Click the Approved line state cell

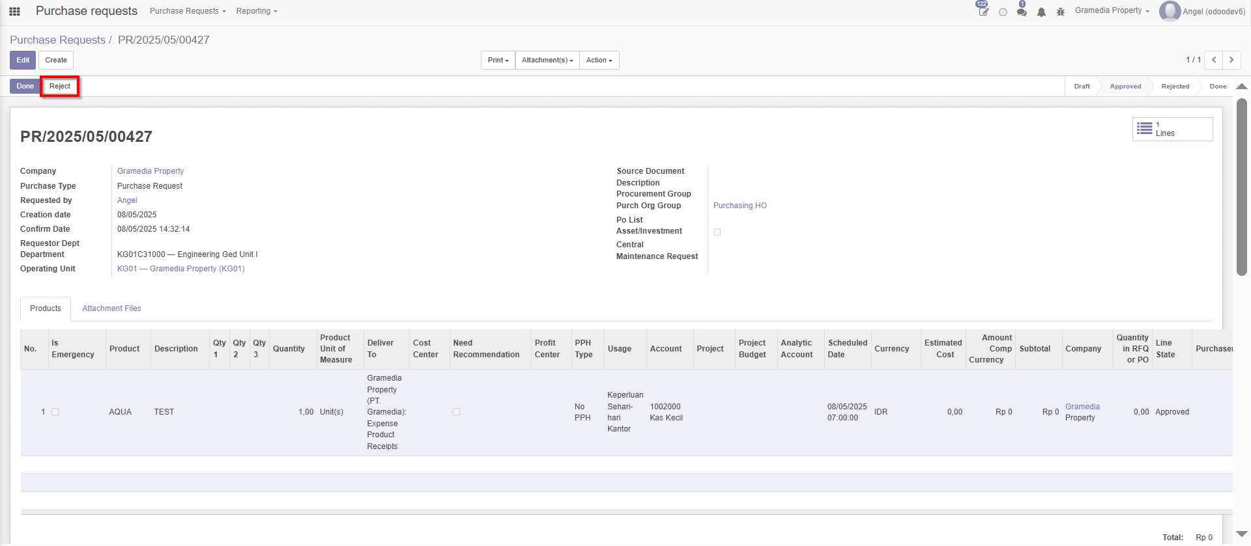tap(1172, 412)
